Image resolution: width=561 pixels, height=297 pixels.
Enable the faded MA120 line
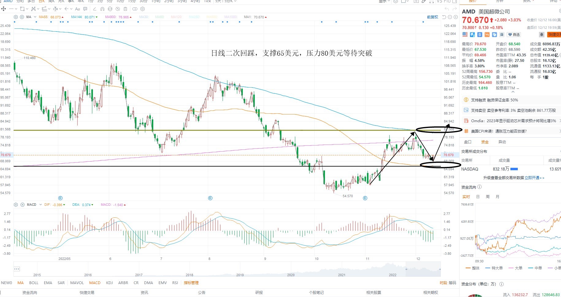176,17
